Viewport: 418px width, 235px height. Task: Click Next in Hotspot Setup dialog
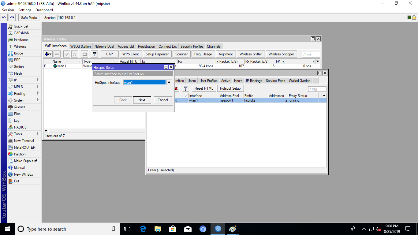(142, 100)
